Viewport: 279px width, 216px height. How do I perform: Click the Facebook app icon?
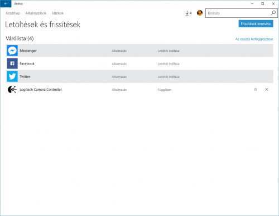tap(12, 63)
